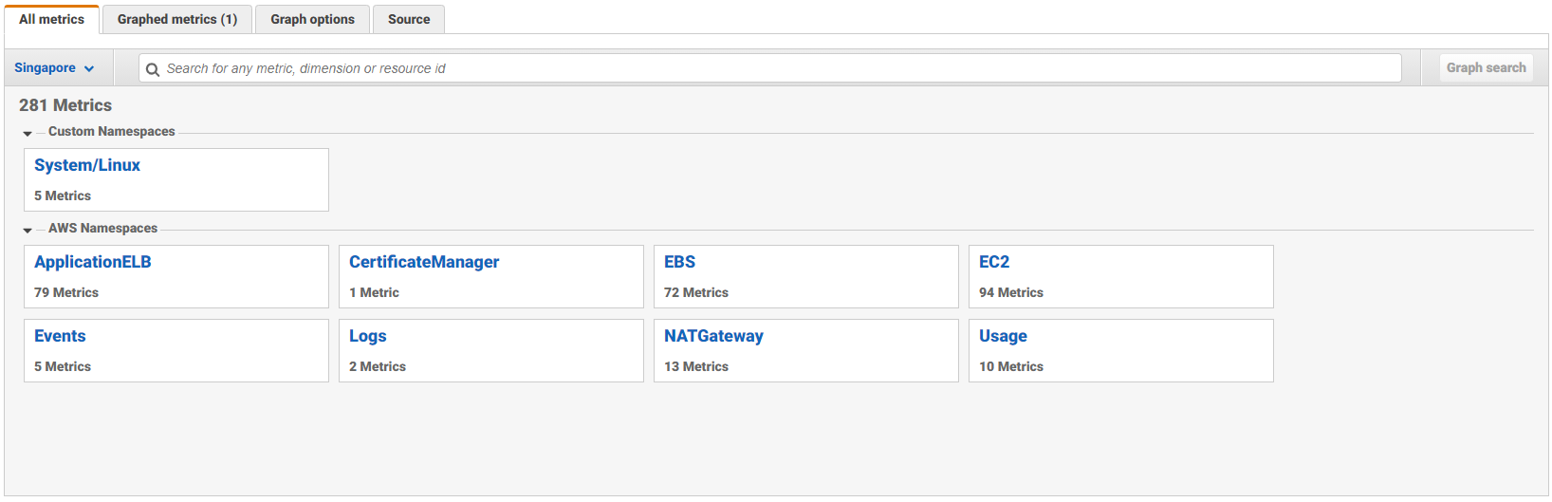Click the AWS Namespaces section label
Viewport: 1552px width, 502px height.
(102, 229)
